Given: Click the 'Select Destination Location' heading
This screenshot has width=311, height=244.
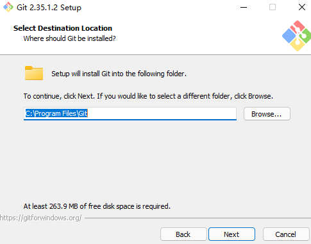Looking at the screenshot, I should tap(63, 28).
